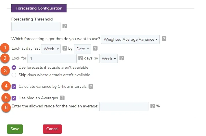Focus the allowed median average range field

[124, 107]
